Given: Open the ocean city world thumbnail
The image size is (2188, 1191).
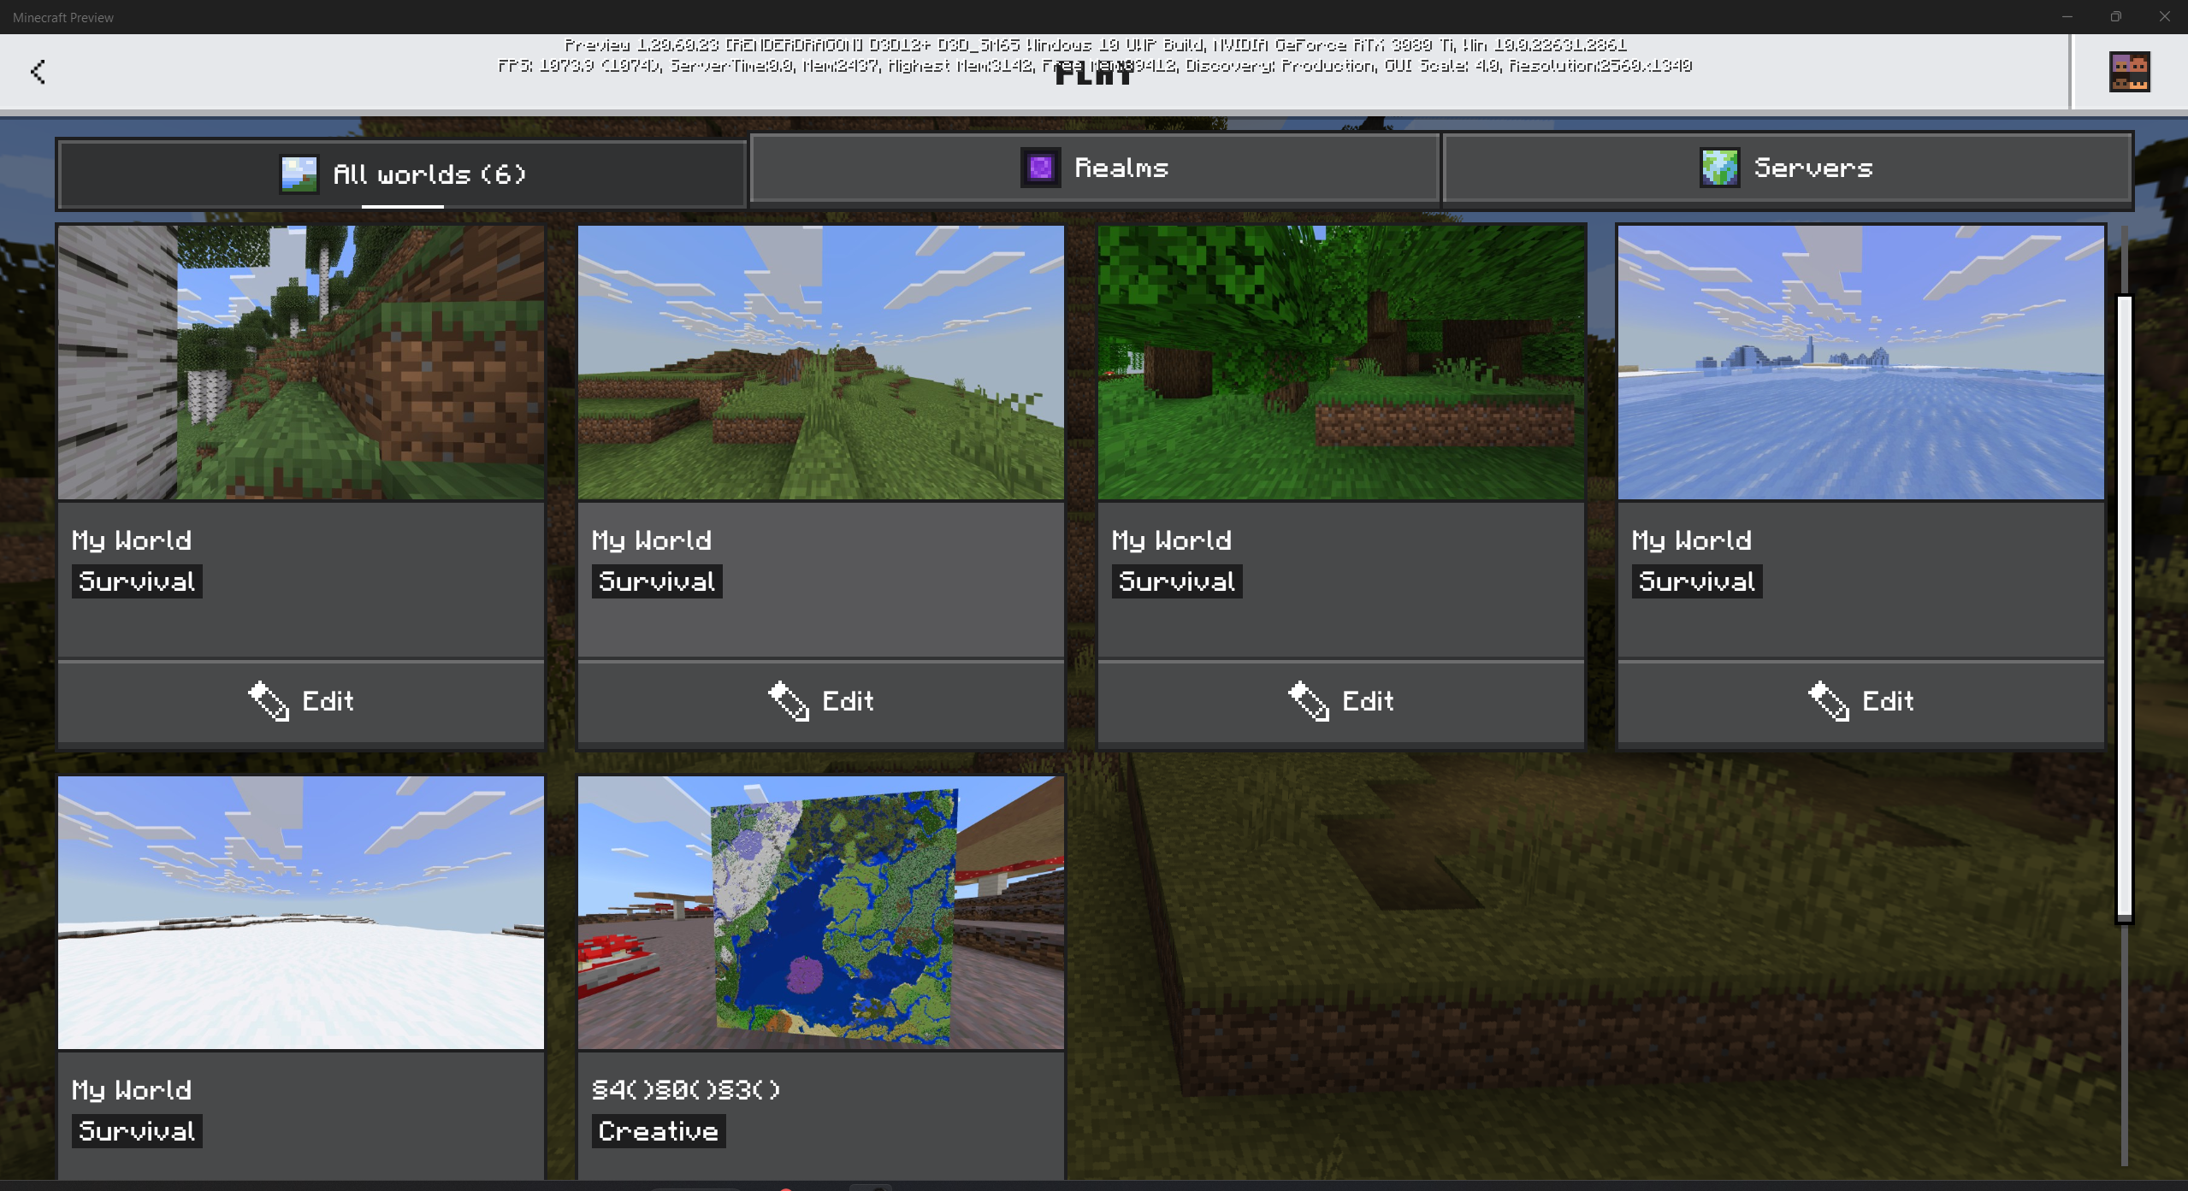Looking at the screenshot, I should point(1860,363).
